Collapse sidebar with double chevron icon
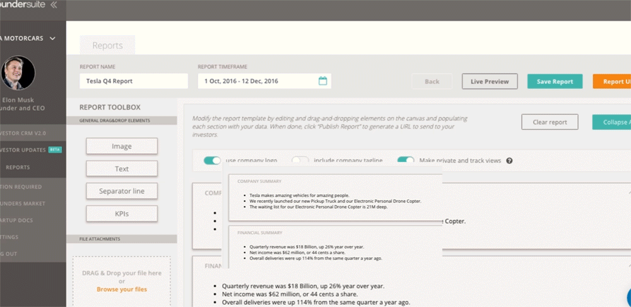The width and height of the screenshot is (631, 307). (54, 5)
